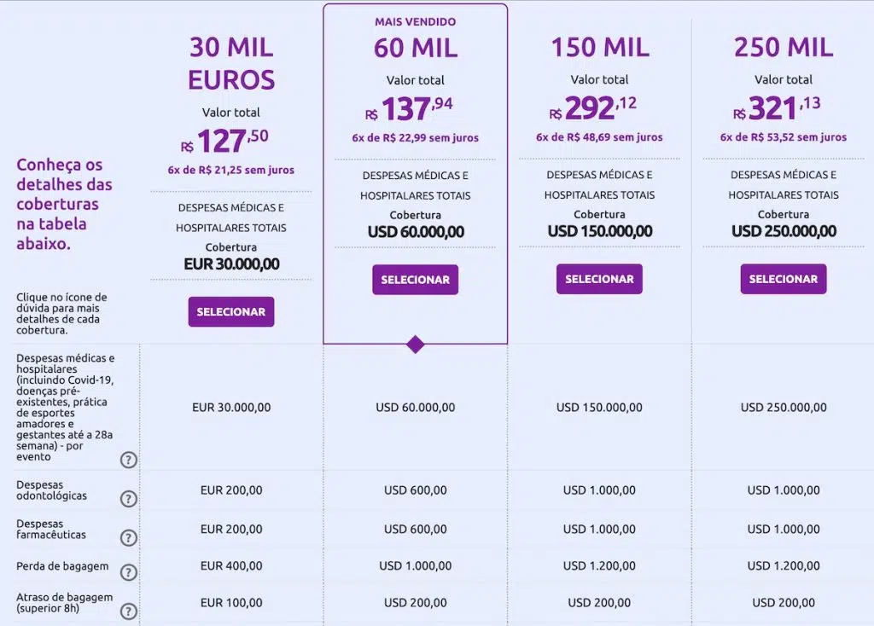
Task: Open help icon for Despesas médicas e hospitalares
Action: 128,460
